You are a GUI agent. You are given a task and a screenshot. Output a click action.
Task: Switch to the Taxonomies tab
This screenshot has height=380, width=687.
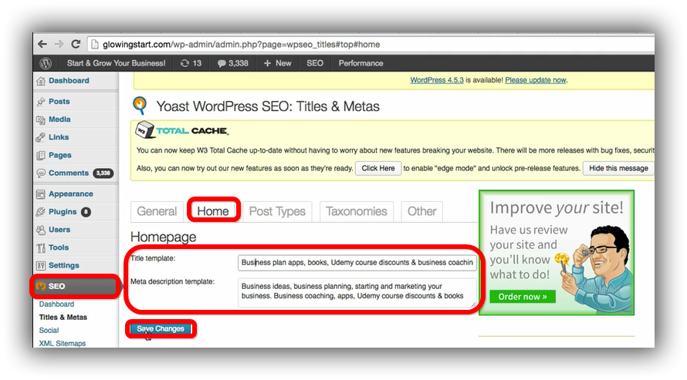click(x=357, y=212)
